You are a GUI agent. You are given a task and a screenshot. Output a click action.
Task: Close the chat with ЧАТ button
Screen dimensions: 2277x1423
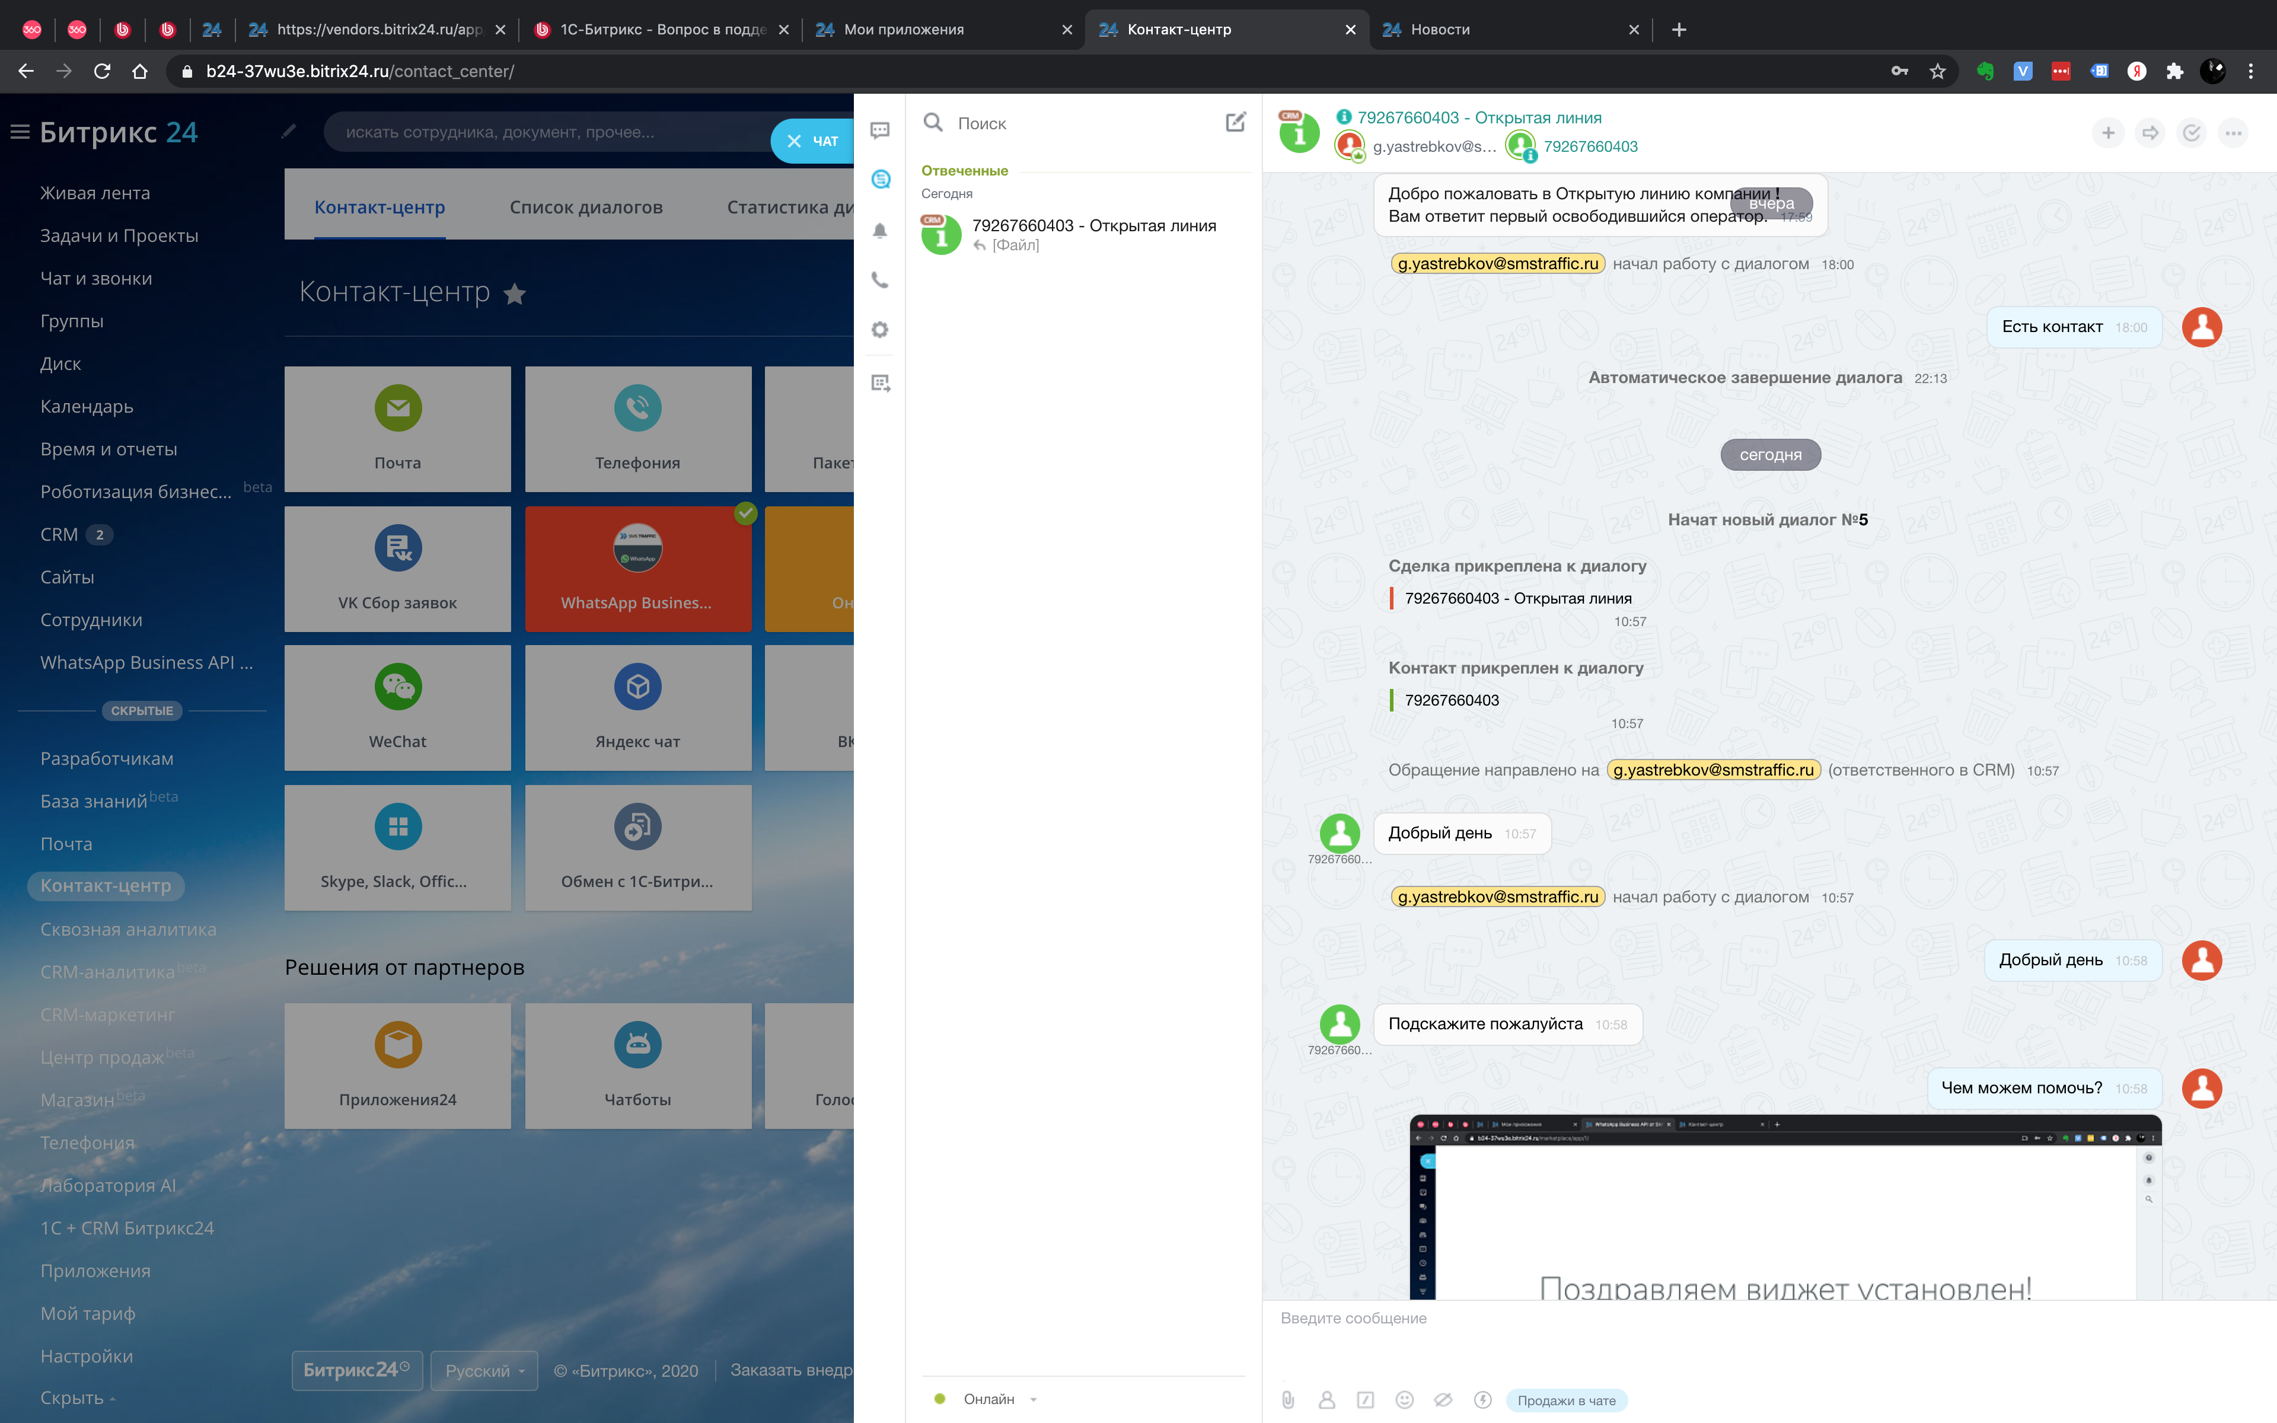click(812, 141)
